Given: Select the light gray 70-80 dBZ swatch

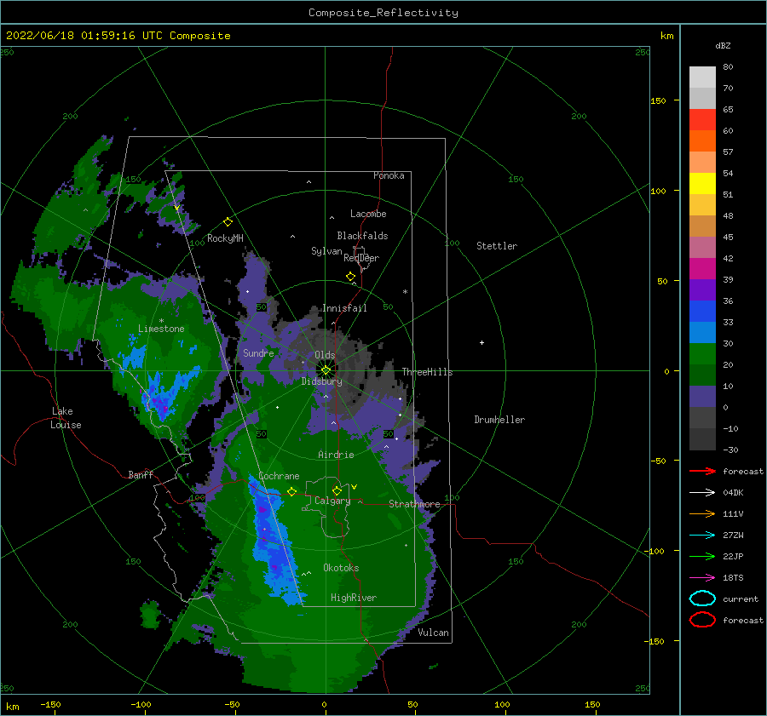Looking at the screenshot, I should pos(702,77).
